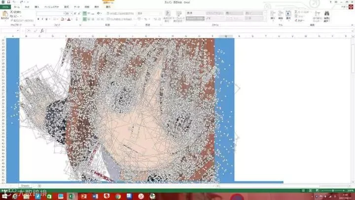Switch to the Home ribbon tab
The width and height of the screenshot is (355, 200).
pos(17,7)
